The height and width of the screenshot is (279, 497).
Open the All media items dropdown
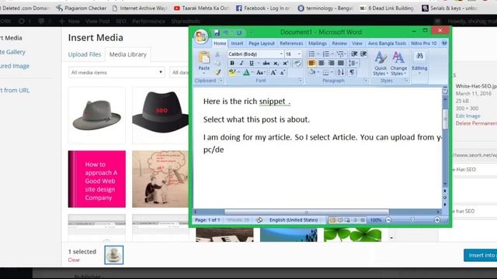point(116,72)
